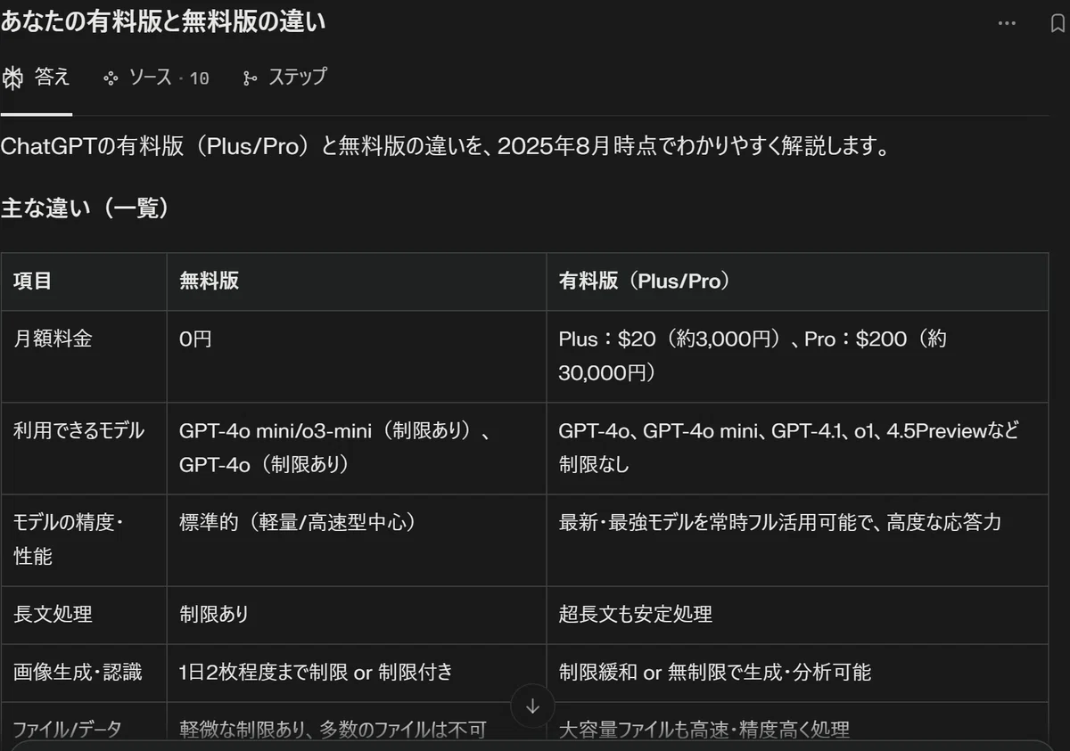
Task: Click the 主な違い（一覧） heading
Action: (86, 208)
